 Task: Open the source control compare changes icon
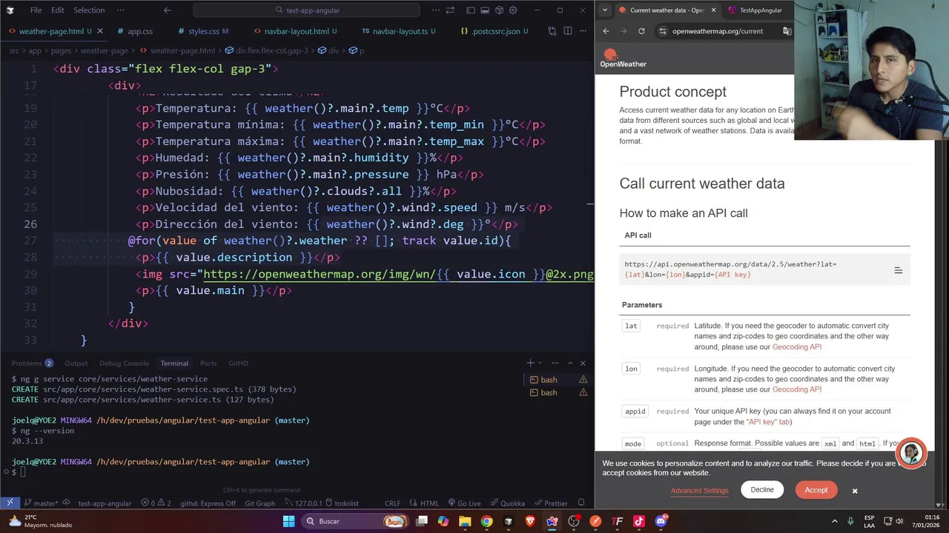click(x=552, y=31)
